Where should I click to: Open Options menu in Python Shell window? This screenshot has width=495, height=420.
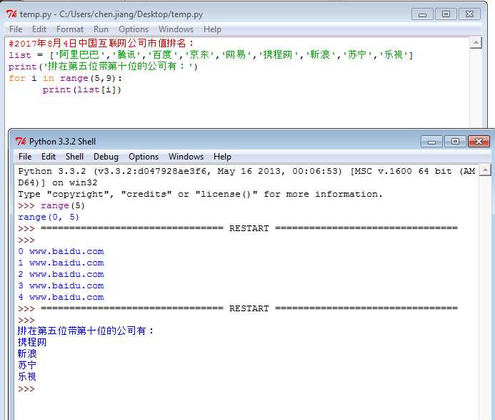[144, 157]
